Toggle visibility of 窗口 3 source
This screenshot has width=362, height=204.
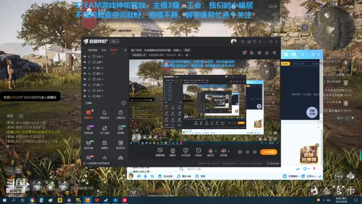[85, 73]
